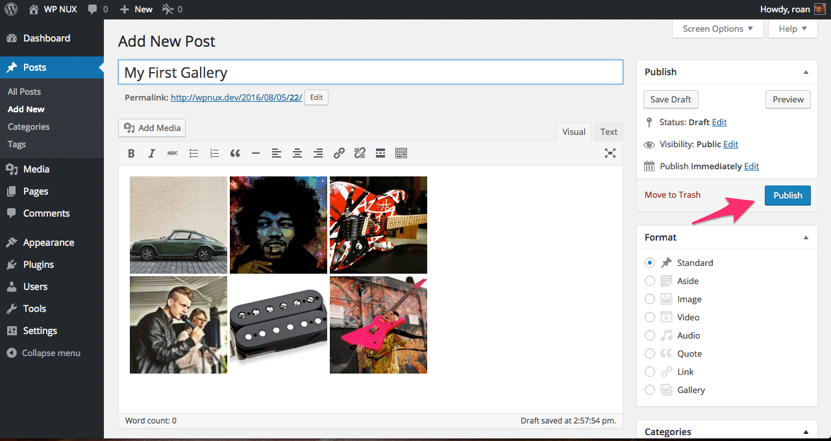Screen dimensions: 831x441
Task: Open the wpnux.dev permalink URL
Action: (236, 97)
